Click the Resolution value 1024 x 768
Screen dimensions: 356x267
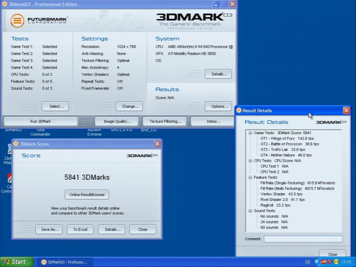[x=126, y=47]
